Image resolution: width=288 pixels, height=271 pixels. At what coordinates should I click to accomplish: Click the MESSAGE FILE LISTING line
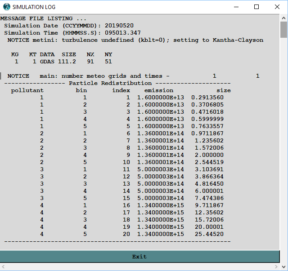43,18
